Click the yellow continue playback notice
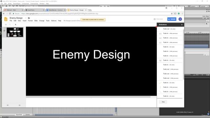The image size is (210, 118). click(93, 20)
